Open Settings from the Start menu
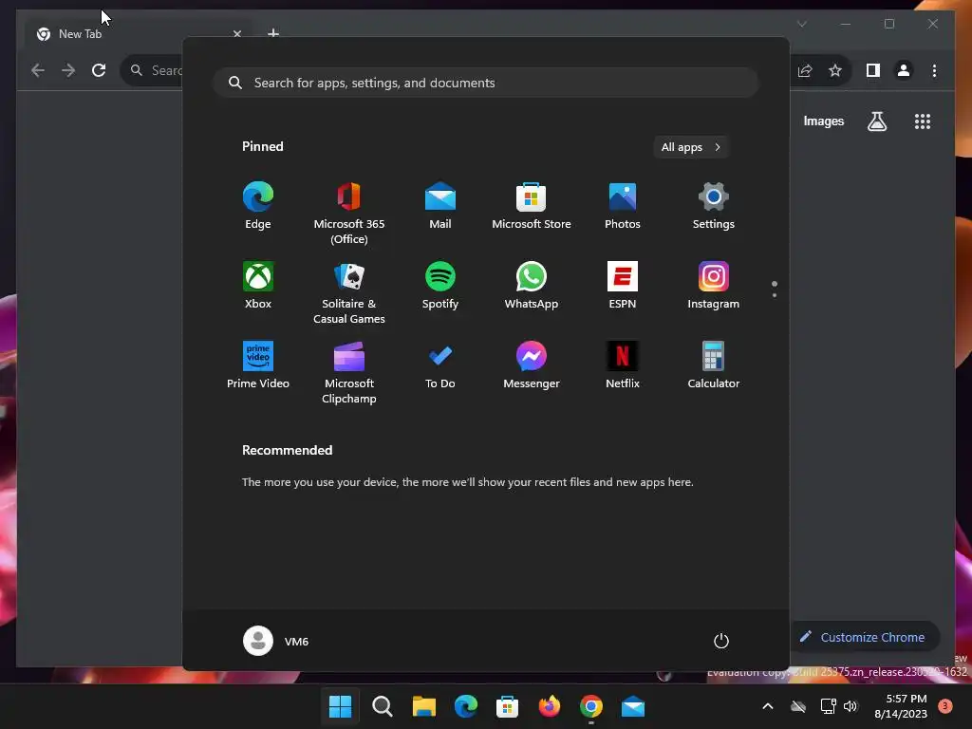Viewport: 972px width, 729px height. [x=714, y=206]
